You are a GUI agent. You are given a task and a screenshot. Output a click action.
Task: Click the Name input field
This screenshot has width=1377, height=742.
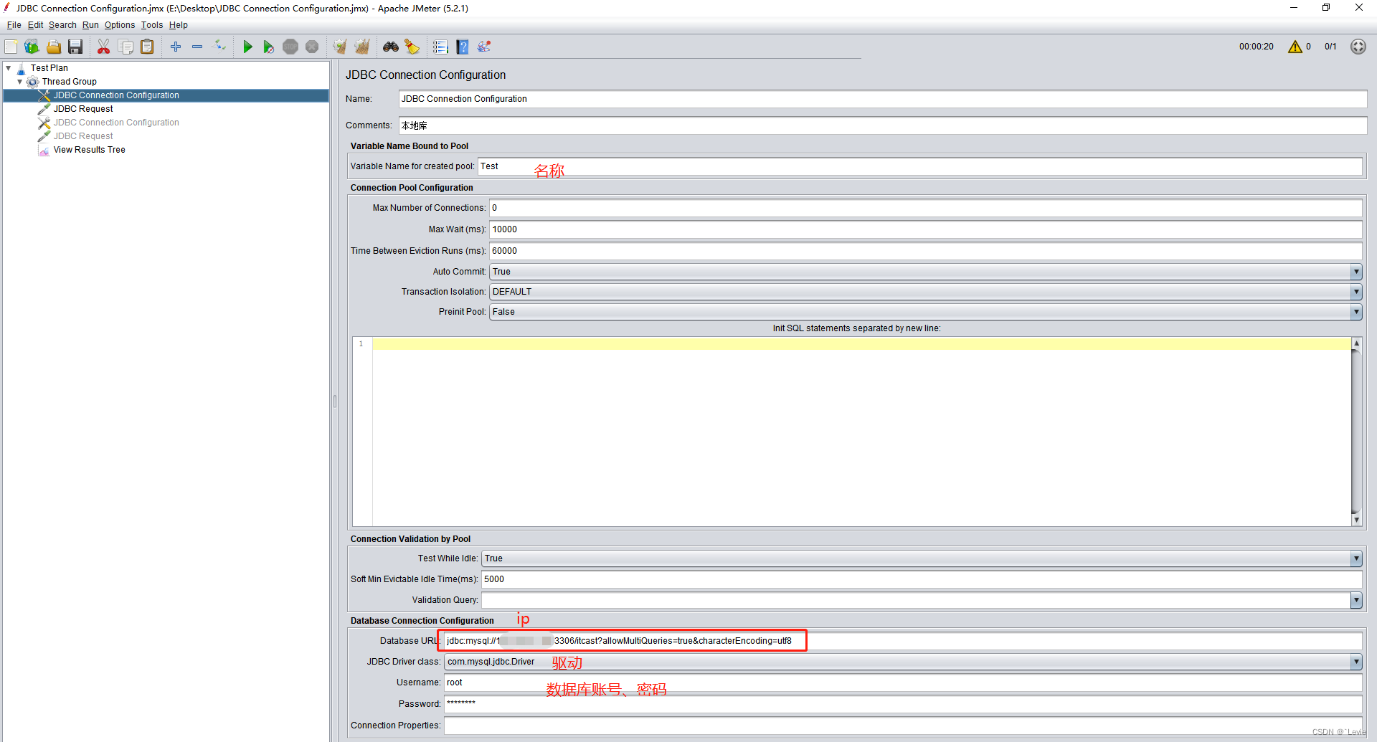point(882,99)
